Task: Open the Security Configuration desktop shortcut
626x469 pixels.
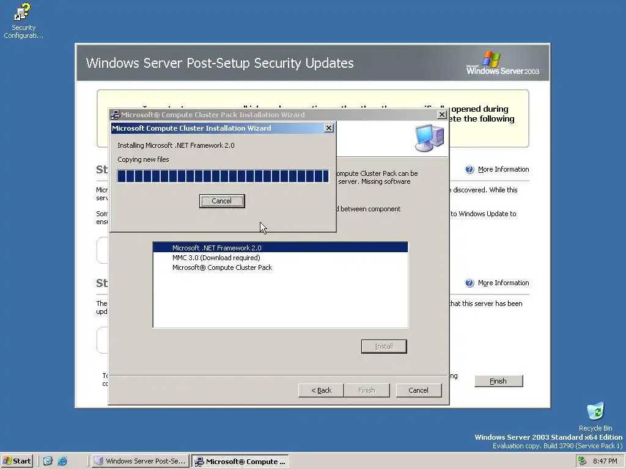Action: 23,21
